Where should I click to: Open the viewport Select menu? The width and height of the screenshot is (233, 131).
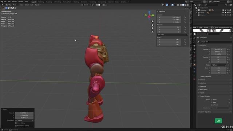point(27,5)
